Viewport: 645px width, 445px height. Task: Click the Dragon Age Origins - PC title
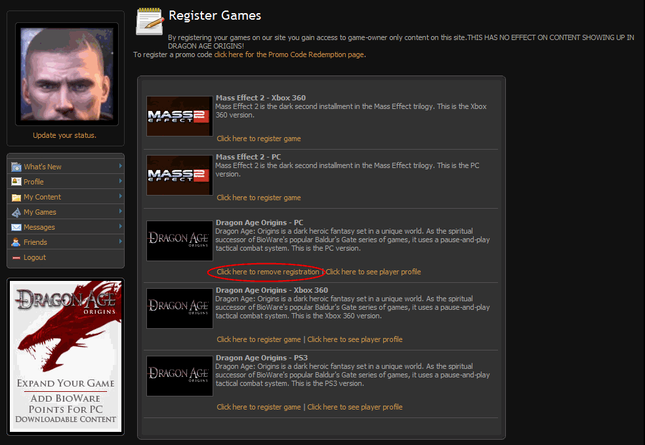(260, 222)
